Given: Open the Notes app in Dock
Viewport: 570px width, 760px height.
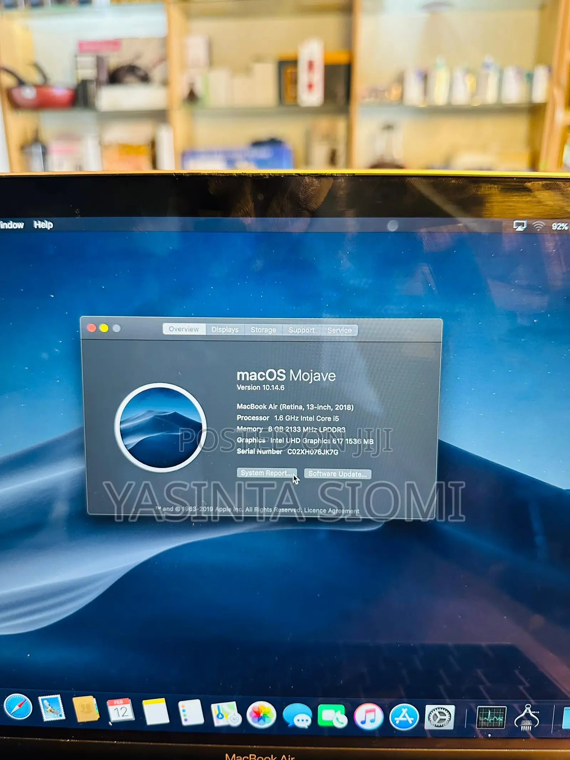Looking at the screenshot, I should (155, 711).
